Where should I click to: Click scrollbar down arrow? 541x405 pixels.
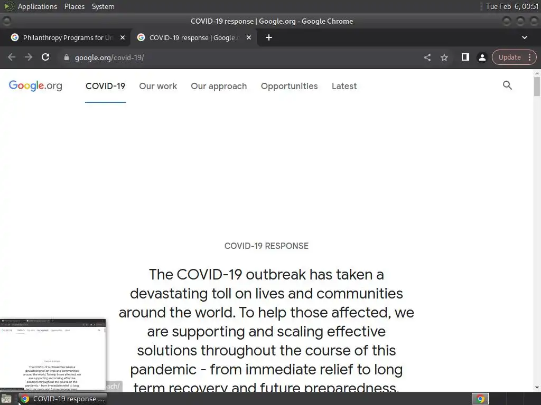click(x=537, y=388)
